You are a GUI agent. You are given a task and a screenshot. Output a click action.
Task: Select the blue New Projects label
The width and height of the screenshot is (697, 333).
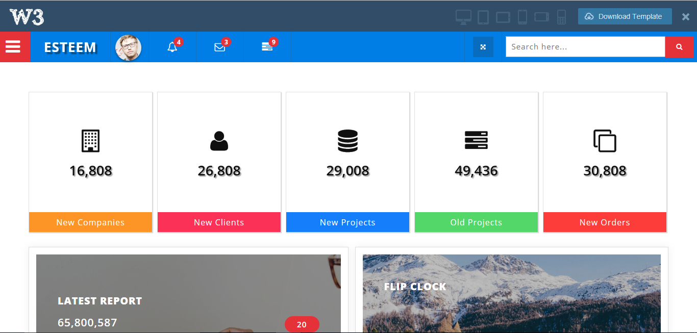(x=347, y=222)
